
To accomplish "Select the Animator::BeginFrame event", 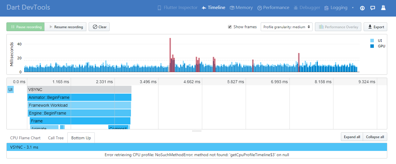I will click(x=79, y=97).
